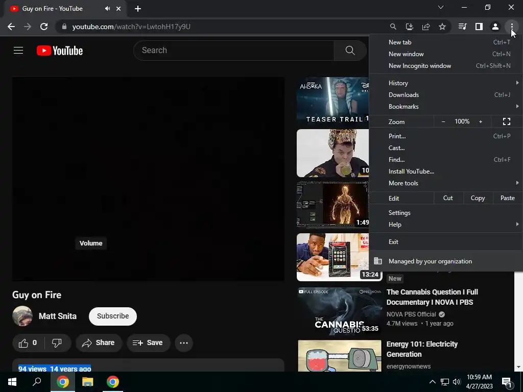Open Energy 101: Electricity Generation video
Viewport: 523px width, 392px height.
[422, 349]
